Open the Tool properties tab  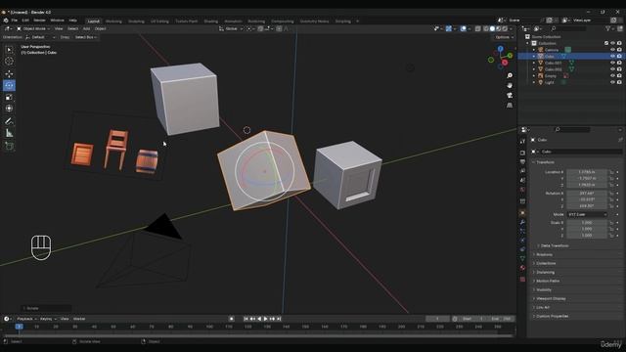point(522,141)
